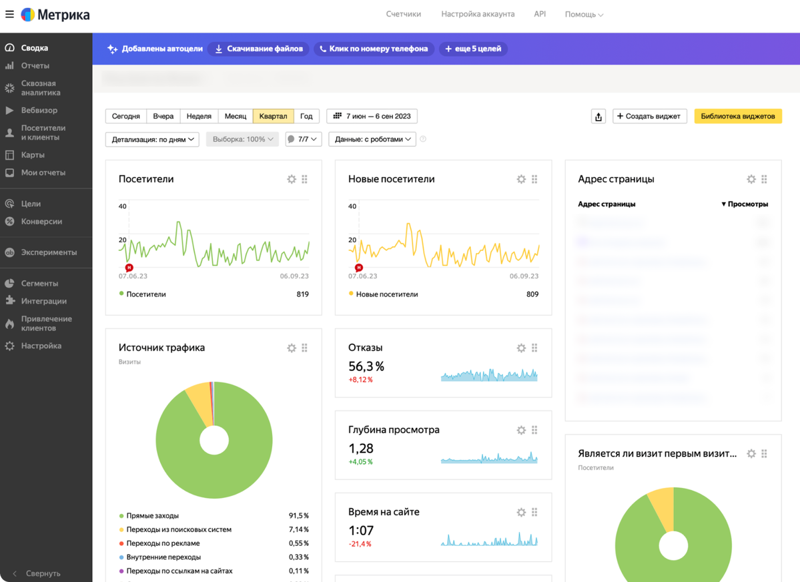
Task: Open Интеграции puzzle icon in sidebar
Action: tap(9, 301)
